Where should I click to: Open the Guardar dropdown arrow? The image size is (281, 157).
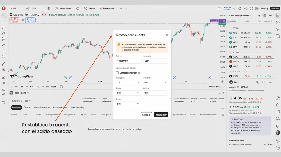point(234,9)
